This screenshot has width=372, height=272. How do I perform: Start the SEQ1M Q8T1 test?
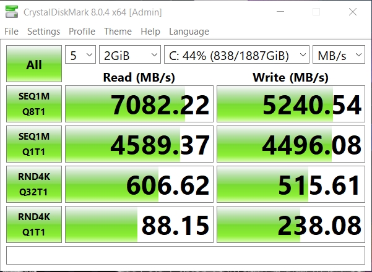pyautogui.click(x=34, y=104)
